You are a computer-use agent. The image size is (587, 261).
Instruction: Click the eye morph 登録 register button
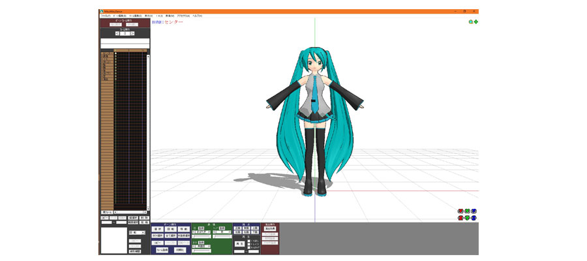(202, 228)
